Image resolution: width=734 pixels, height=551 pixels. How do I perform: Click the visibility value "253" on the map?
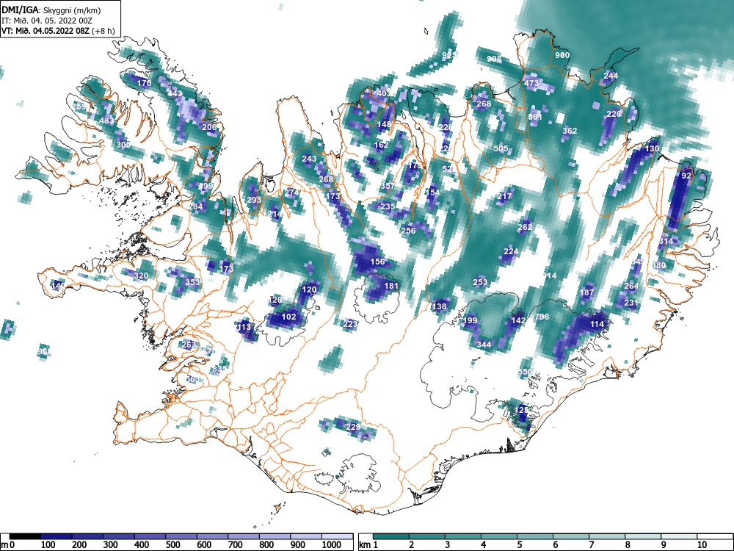(480, 282)
